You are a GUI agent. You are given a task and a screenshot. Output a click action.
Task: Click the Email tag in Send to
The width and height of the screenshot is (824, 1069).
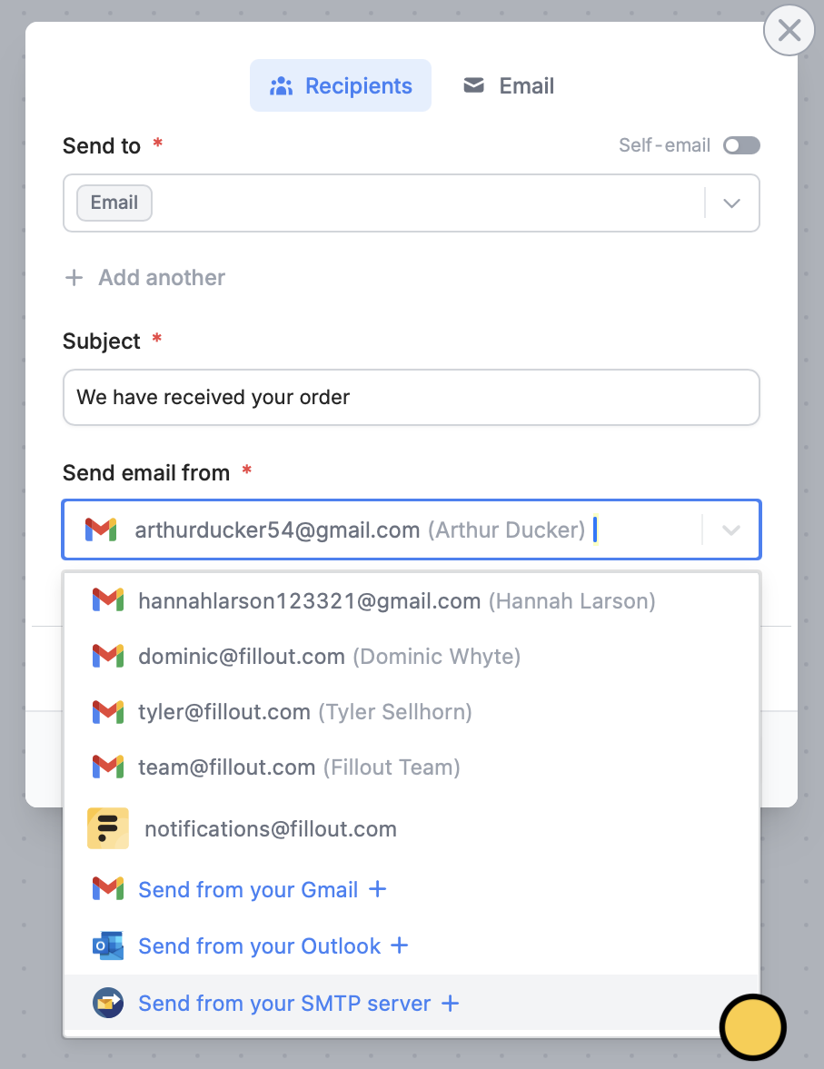point(114,203)
